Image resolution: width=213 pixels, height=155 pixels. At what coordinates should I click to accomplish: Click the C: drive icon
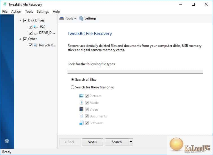point(36,27)
